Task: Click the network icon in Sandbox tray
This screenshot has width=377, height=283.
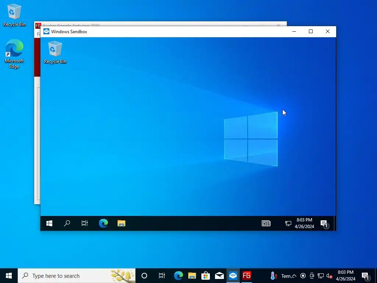Action: [x=288, y=224]
